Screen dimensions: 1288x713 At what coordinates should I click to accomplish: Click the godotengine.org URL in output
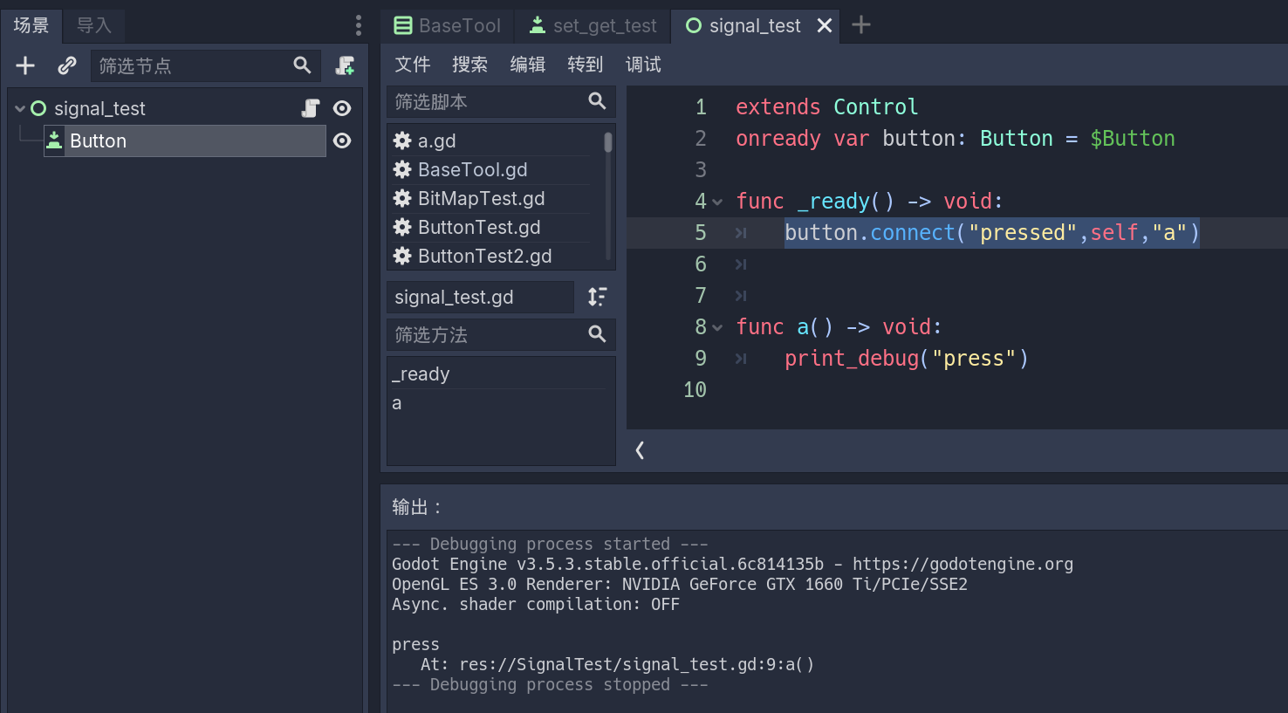point(963,564)
